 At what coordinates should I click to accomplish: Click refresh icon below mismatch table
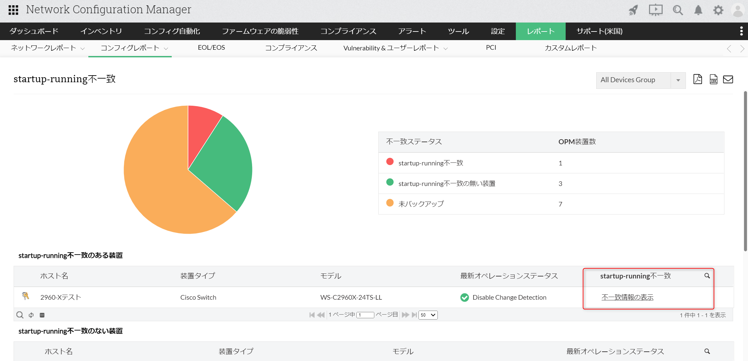click(x=31, y=315)
